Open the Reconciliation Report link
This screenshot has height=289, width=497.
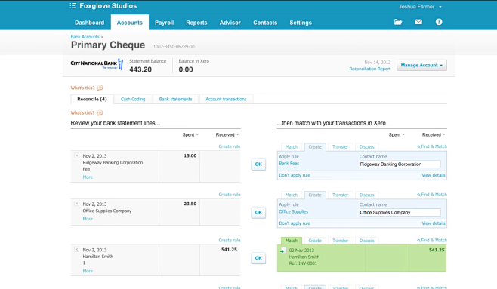click(370, 69)
